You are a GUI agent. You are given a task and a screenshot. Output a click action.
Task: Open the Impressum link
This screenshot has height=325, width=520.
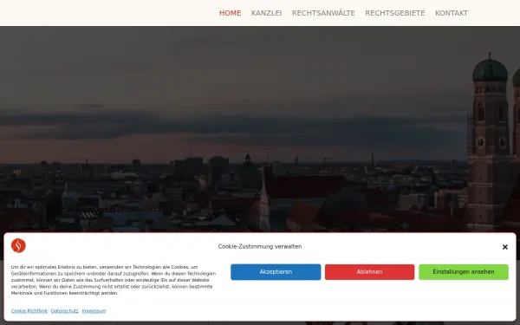click(x=94, y=311)
